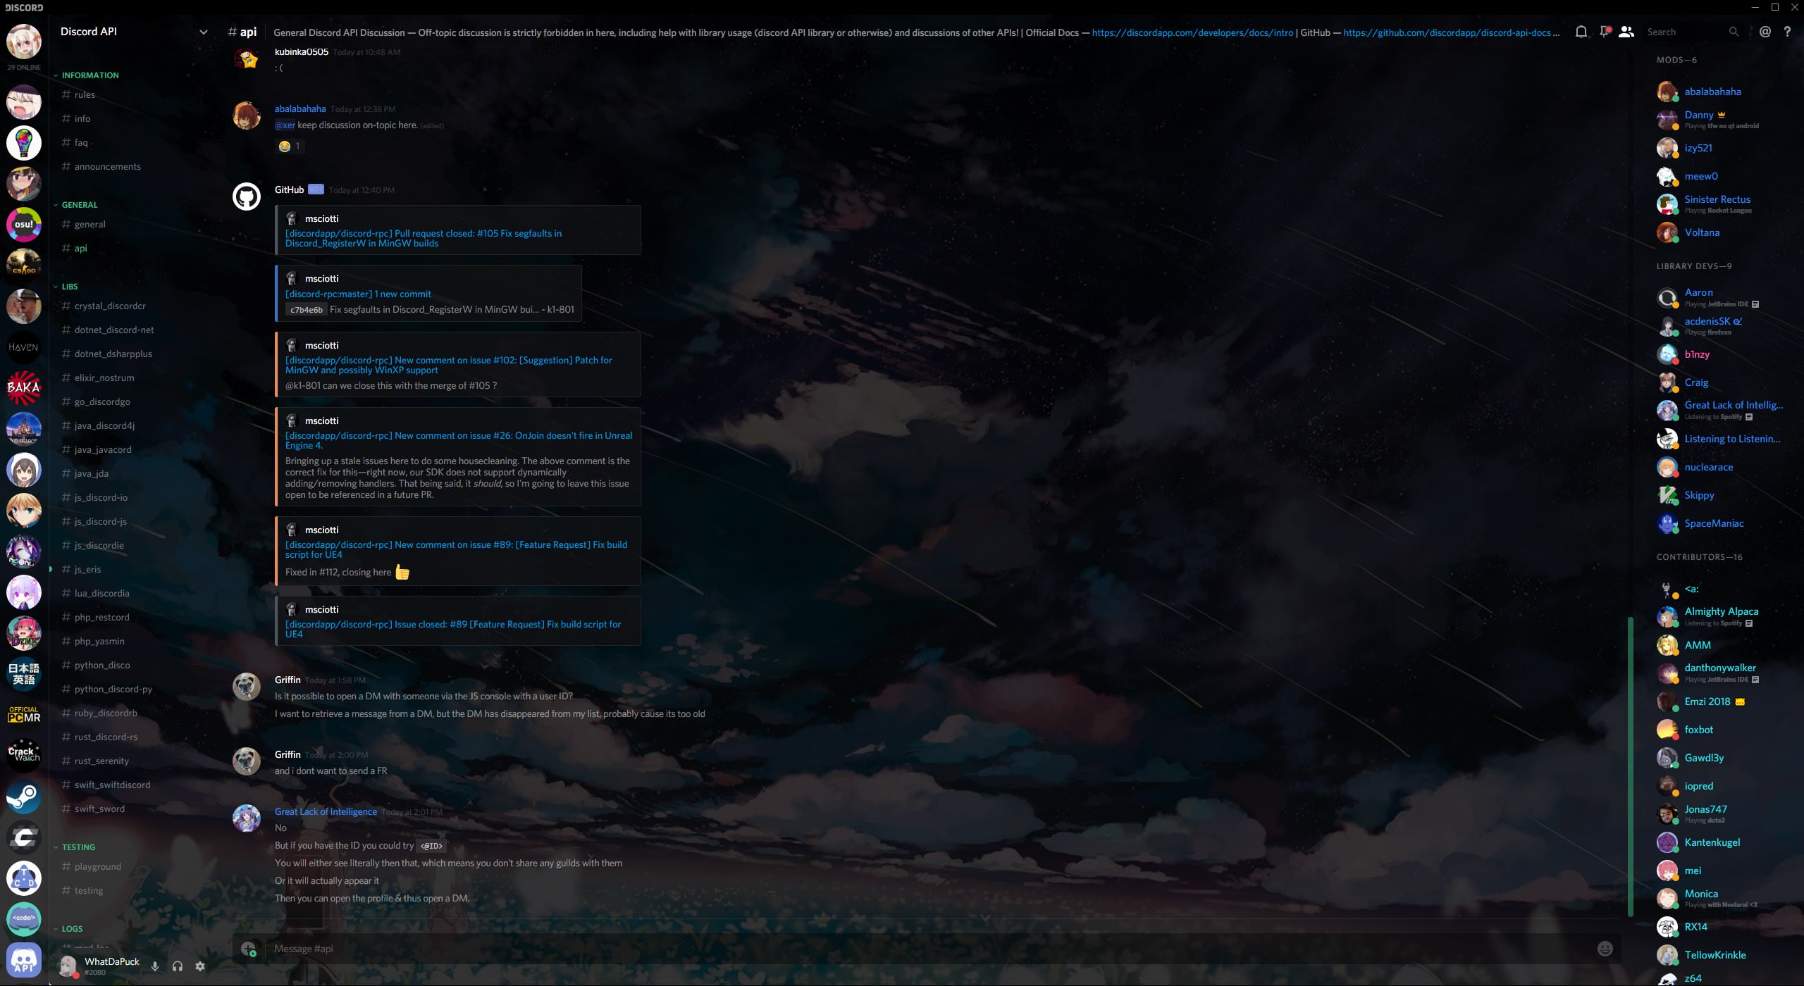Show pinned messages

1605,32
